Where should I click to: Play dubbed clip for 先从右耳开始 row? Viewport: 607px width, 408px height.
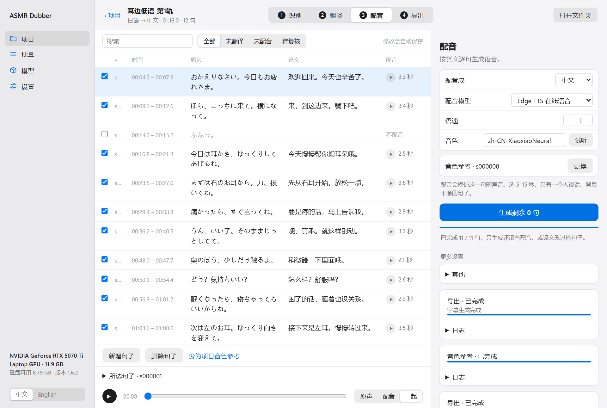391,183
